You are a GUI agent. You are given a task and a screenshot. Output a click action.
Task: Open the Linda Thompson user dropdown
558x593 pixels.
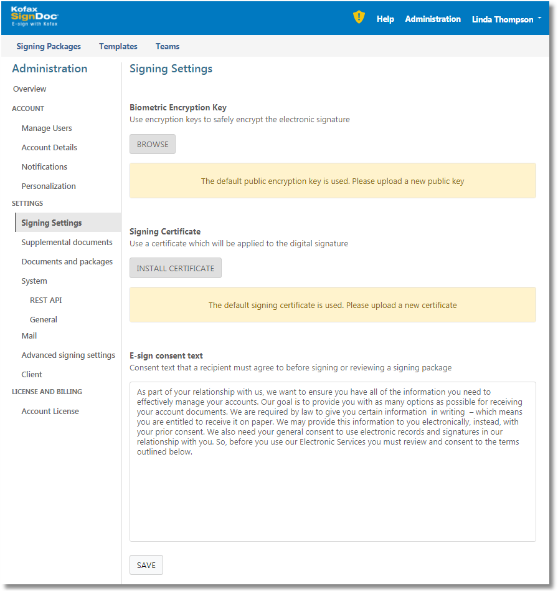[x=506, y=19]
